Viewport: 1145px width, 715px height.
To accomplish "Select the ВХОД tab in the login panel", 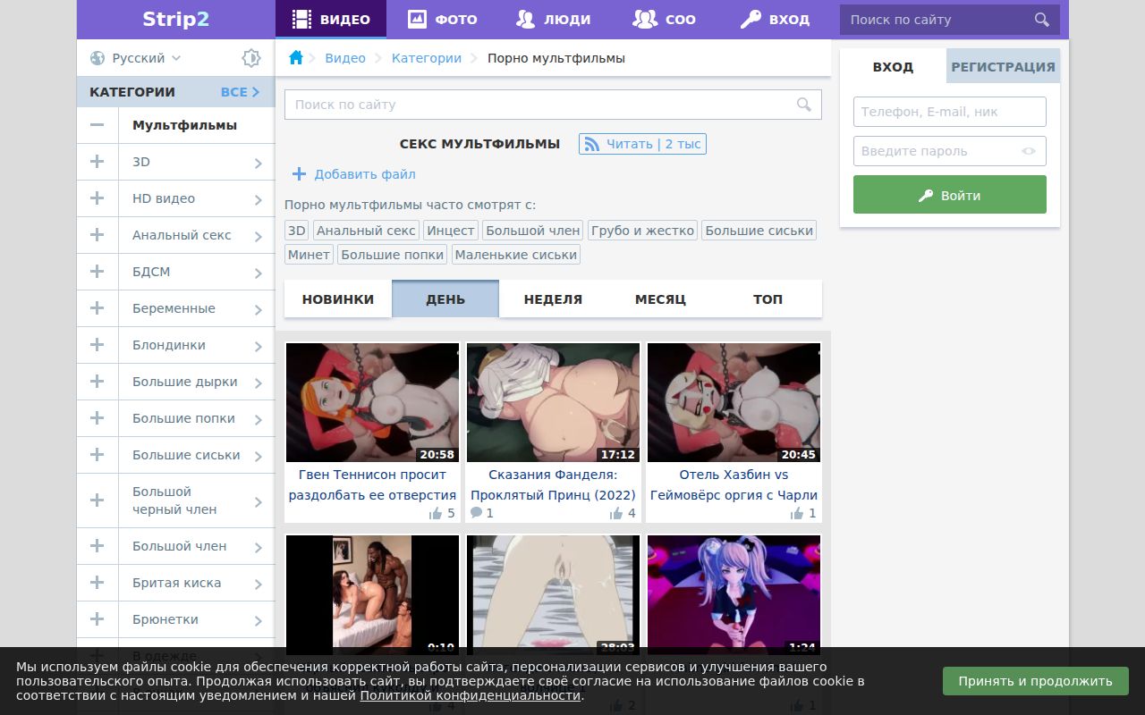I will click(893, 67).
